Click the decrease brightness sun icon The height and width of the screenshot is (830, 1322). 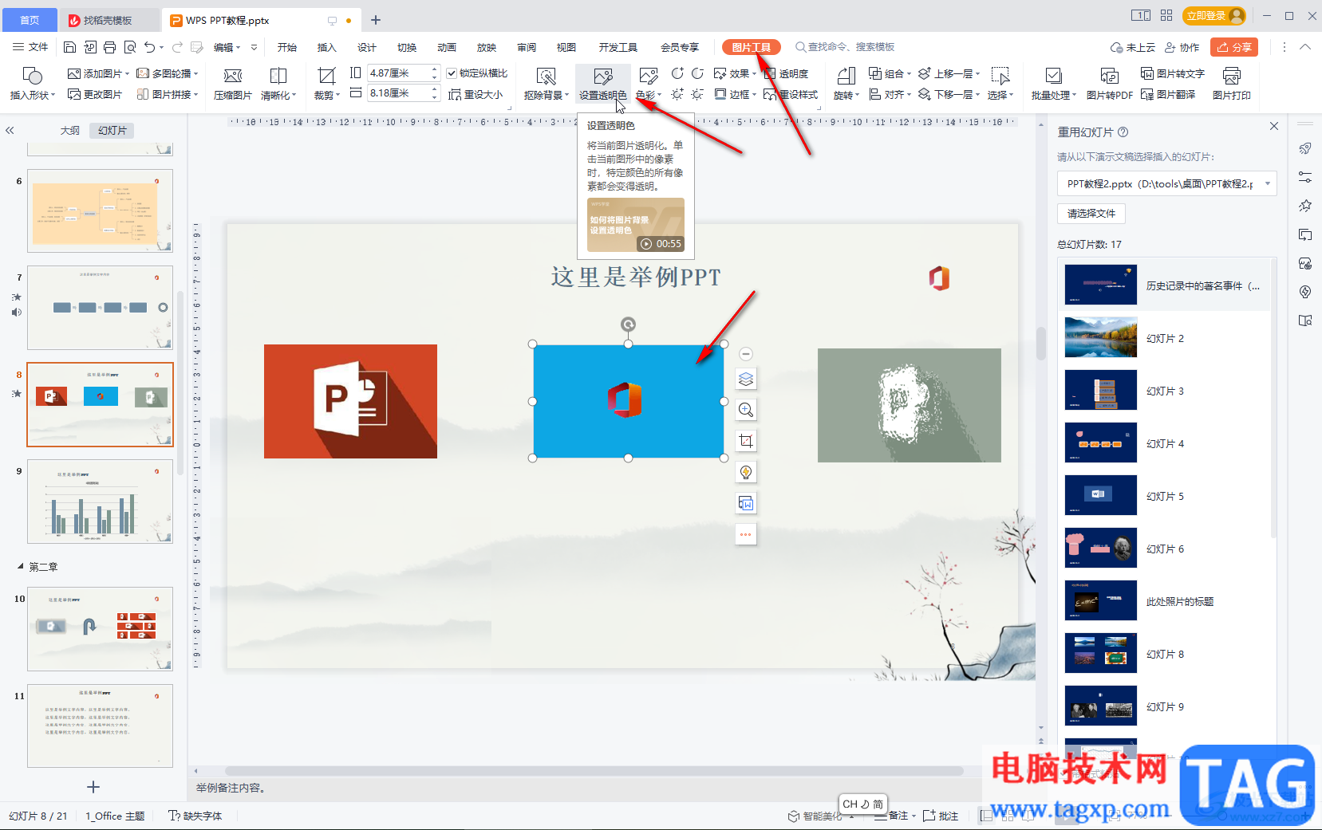click(697, 94)
